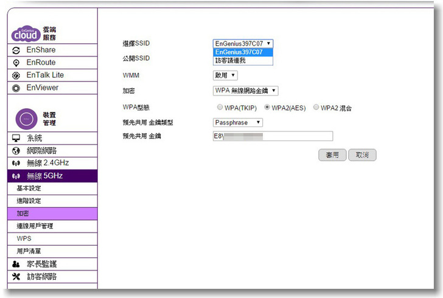The width and height of the screenshot is (443, 298).
Task: Select the WPA2 混合 radio button
Action: [316, 107]
